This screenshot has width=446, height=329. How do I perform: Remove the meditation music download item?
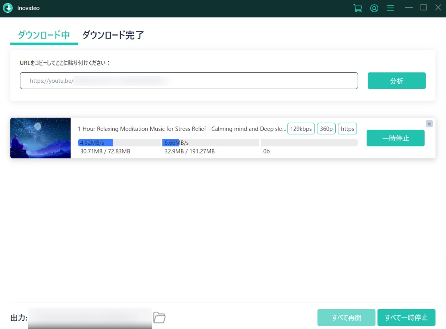pyautogui.click(x=429, y=124)
